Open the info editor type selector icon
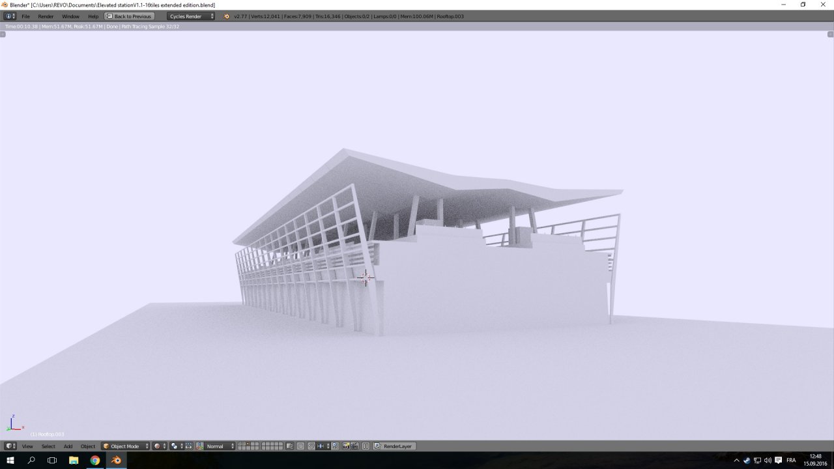Screen dimensions: 834x469 (x=10, y=16)
